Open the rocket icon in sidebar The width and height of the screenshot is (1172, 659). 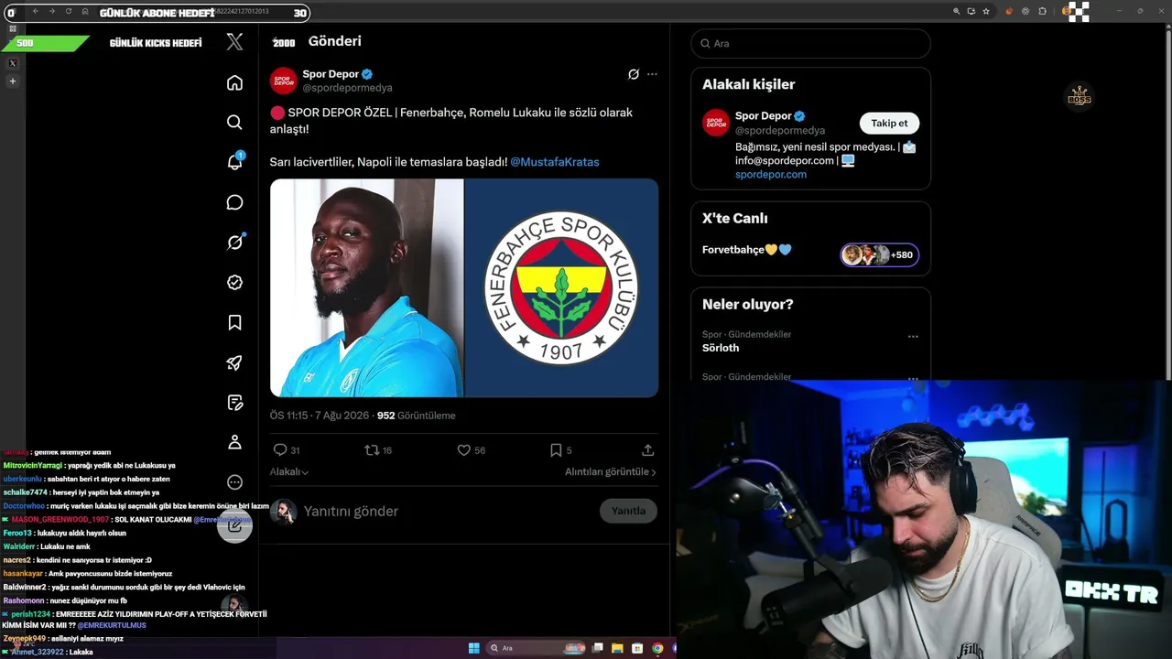click(234, 362)
